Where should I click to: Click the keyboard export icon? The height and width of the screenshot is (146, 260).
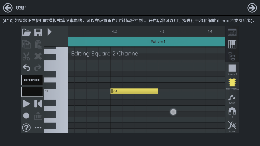click(38, 116)
